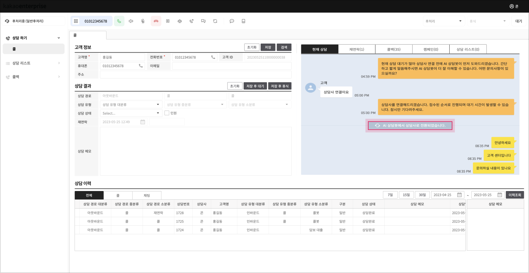Image resolution: width=529 pixels, height=273 pixels.
Task: Click the red hang up button
Action: (156, 21)
